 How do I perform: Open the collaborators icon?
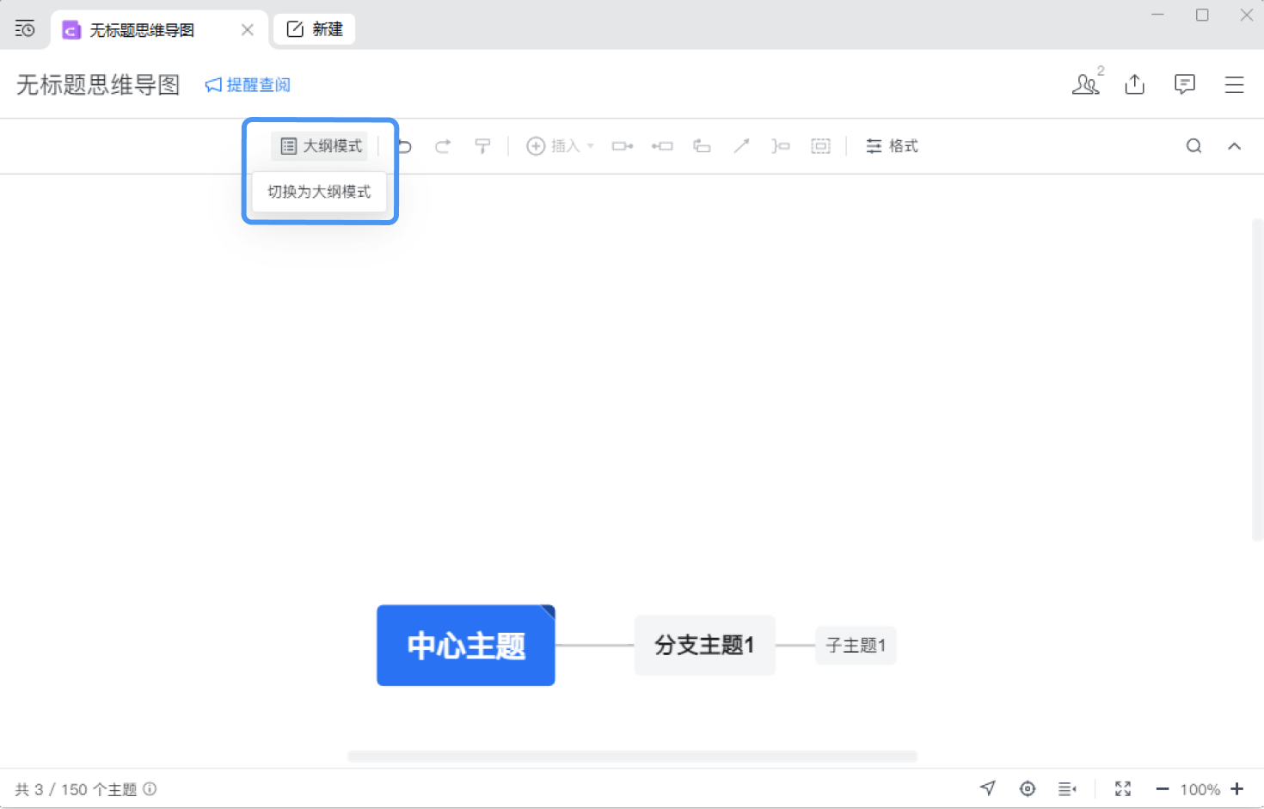click(x=1086, y=84)
